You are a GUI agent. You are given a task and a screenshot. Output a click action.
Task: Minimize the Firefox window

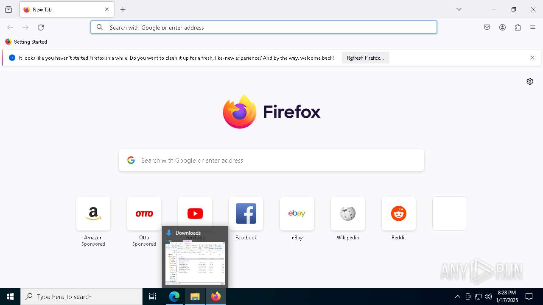[494, 9]
